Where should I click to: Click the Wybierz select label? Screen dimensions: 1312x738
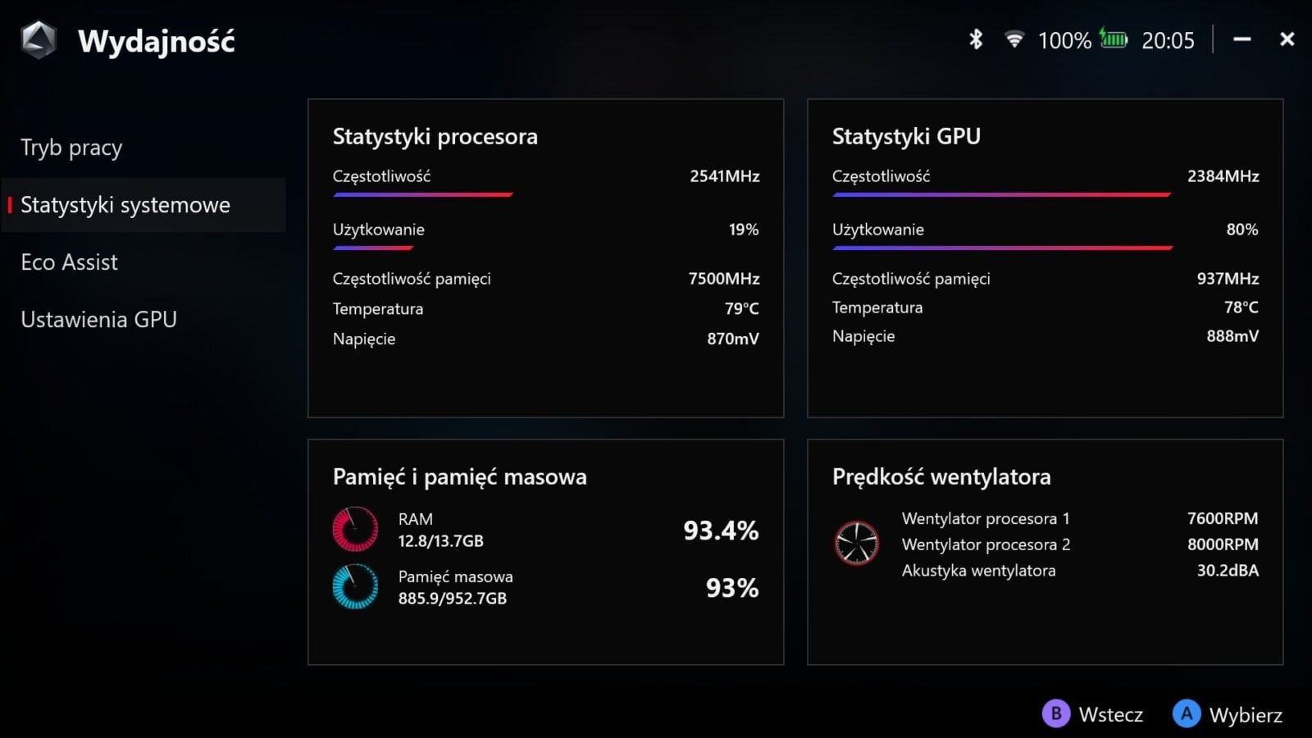(1245, 714)
